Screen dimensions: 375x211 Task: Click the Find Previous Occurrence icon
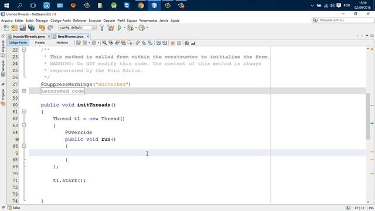[x=111, y=43]
